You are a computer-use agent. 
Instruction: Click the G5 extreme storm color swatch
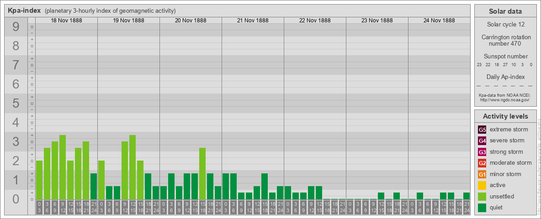click(482, 130)
